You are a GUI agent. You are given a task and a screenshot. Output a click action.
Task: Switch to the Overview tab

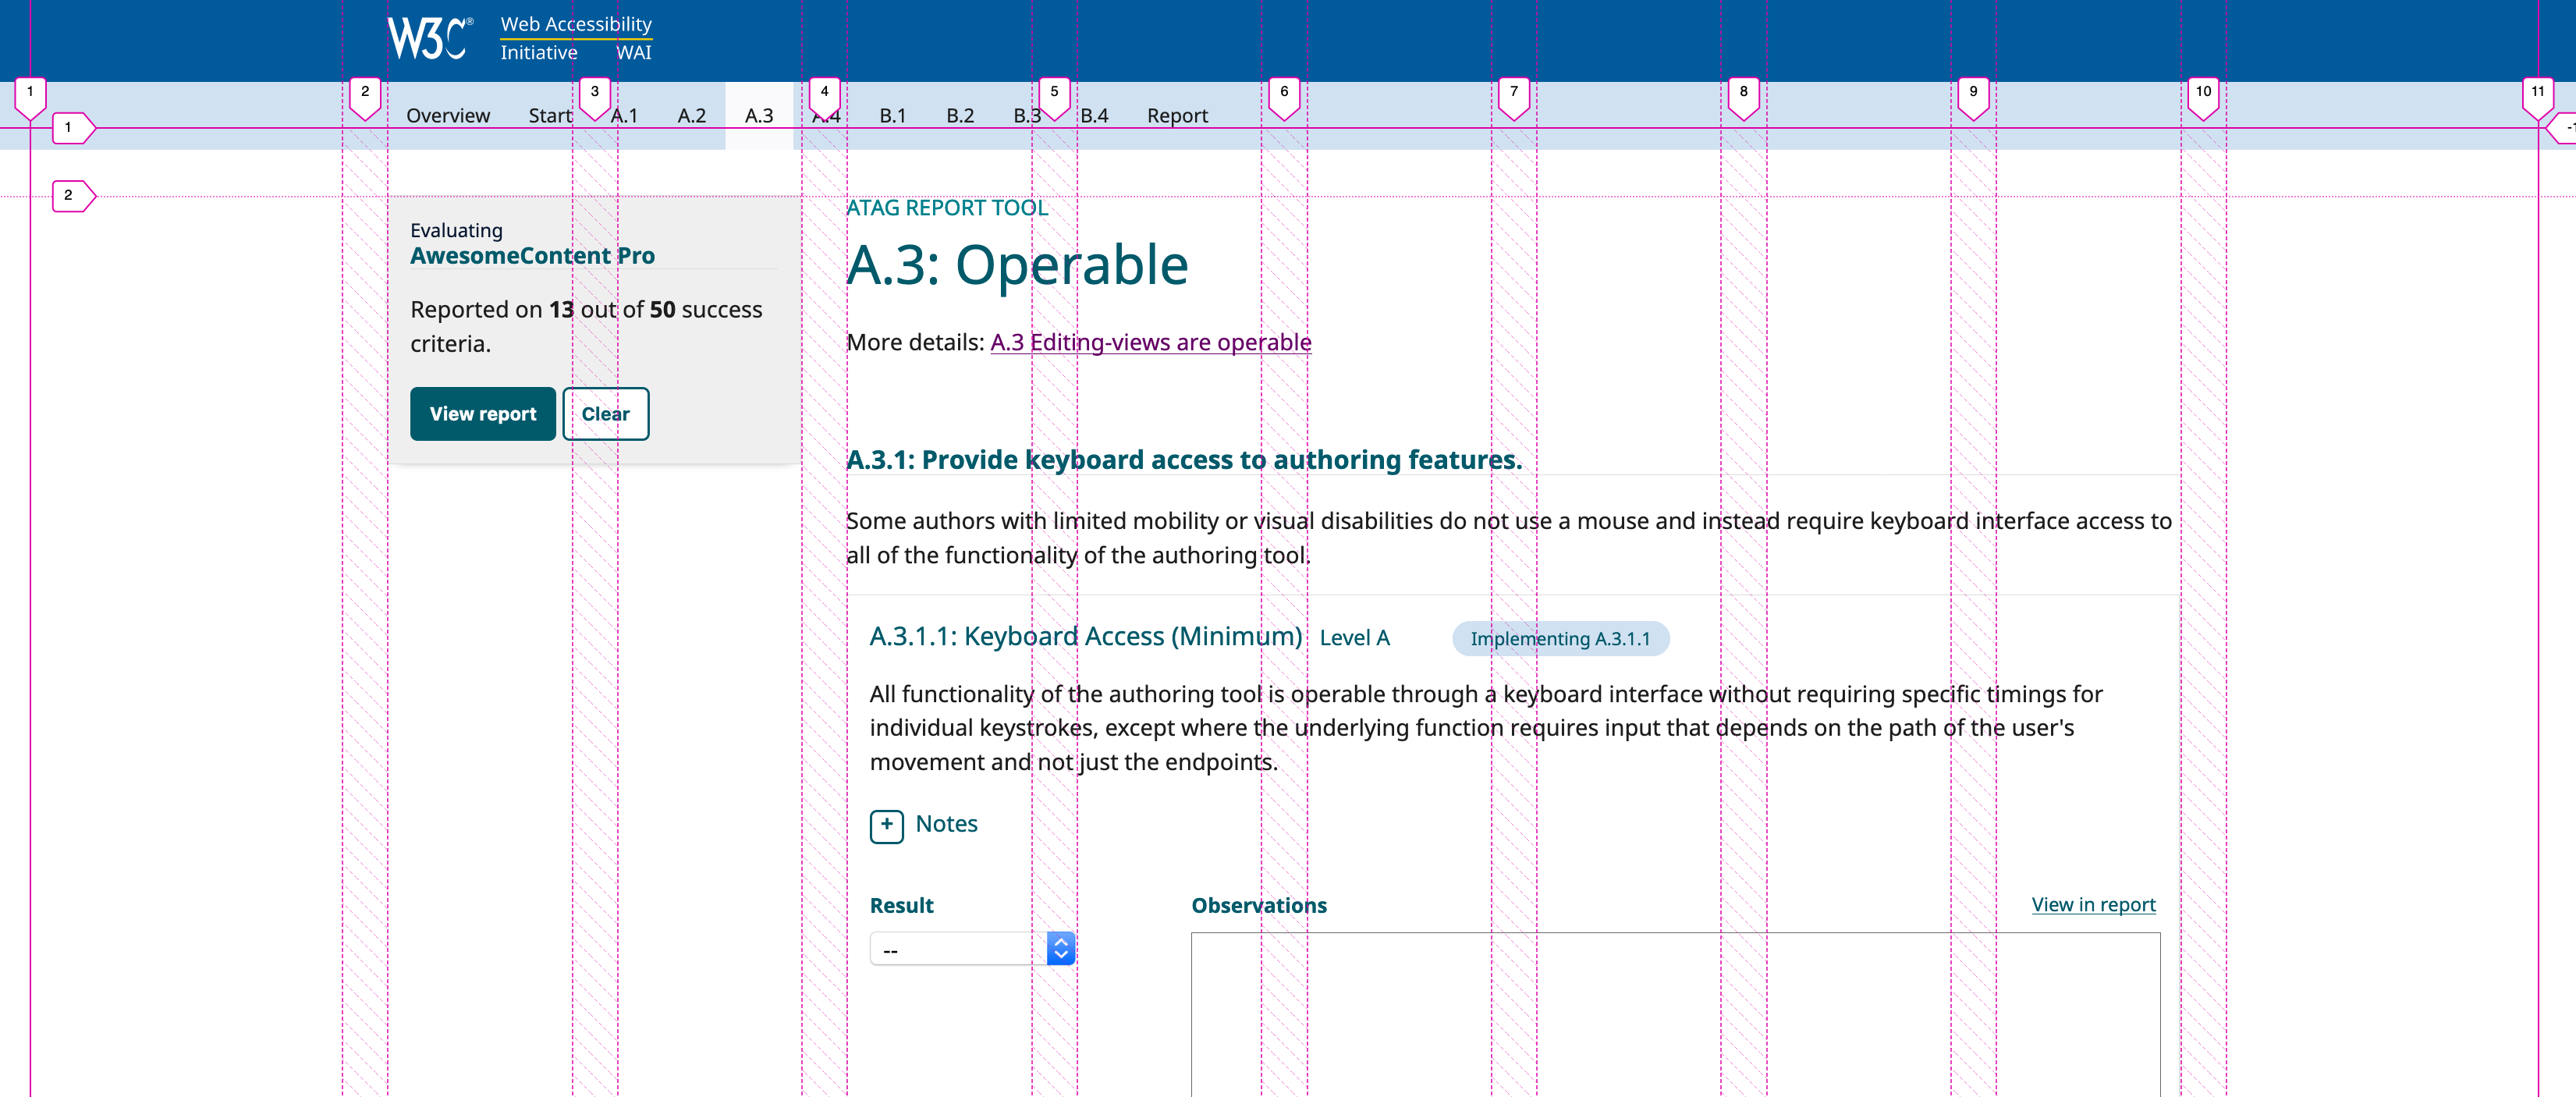click(447, 115)
